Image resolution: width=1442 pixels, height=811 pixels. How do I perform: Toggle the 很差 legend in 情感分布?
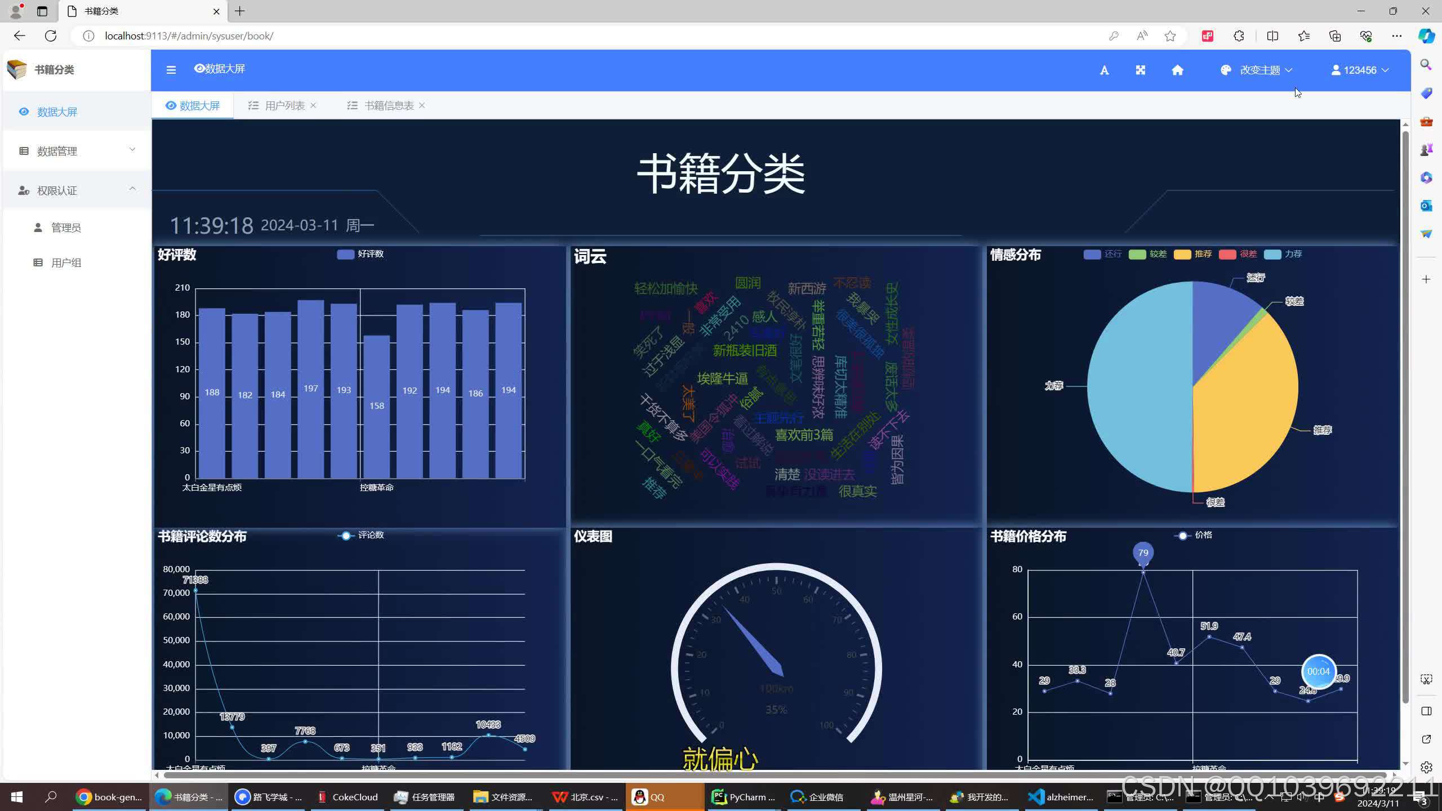click(1238, 254)
